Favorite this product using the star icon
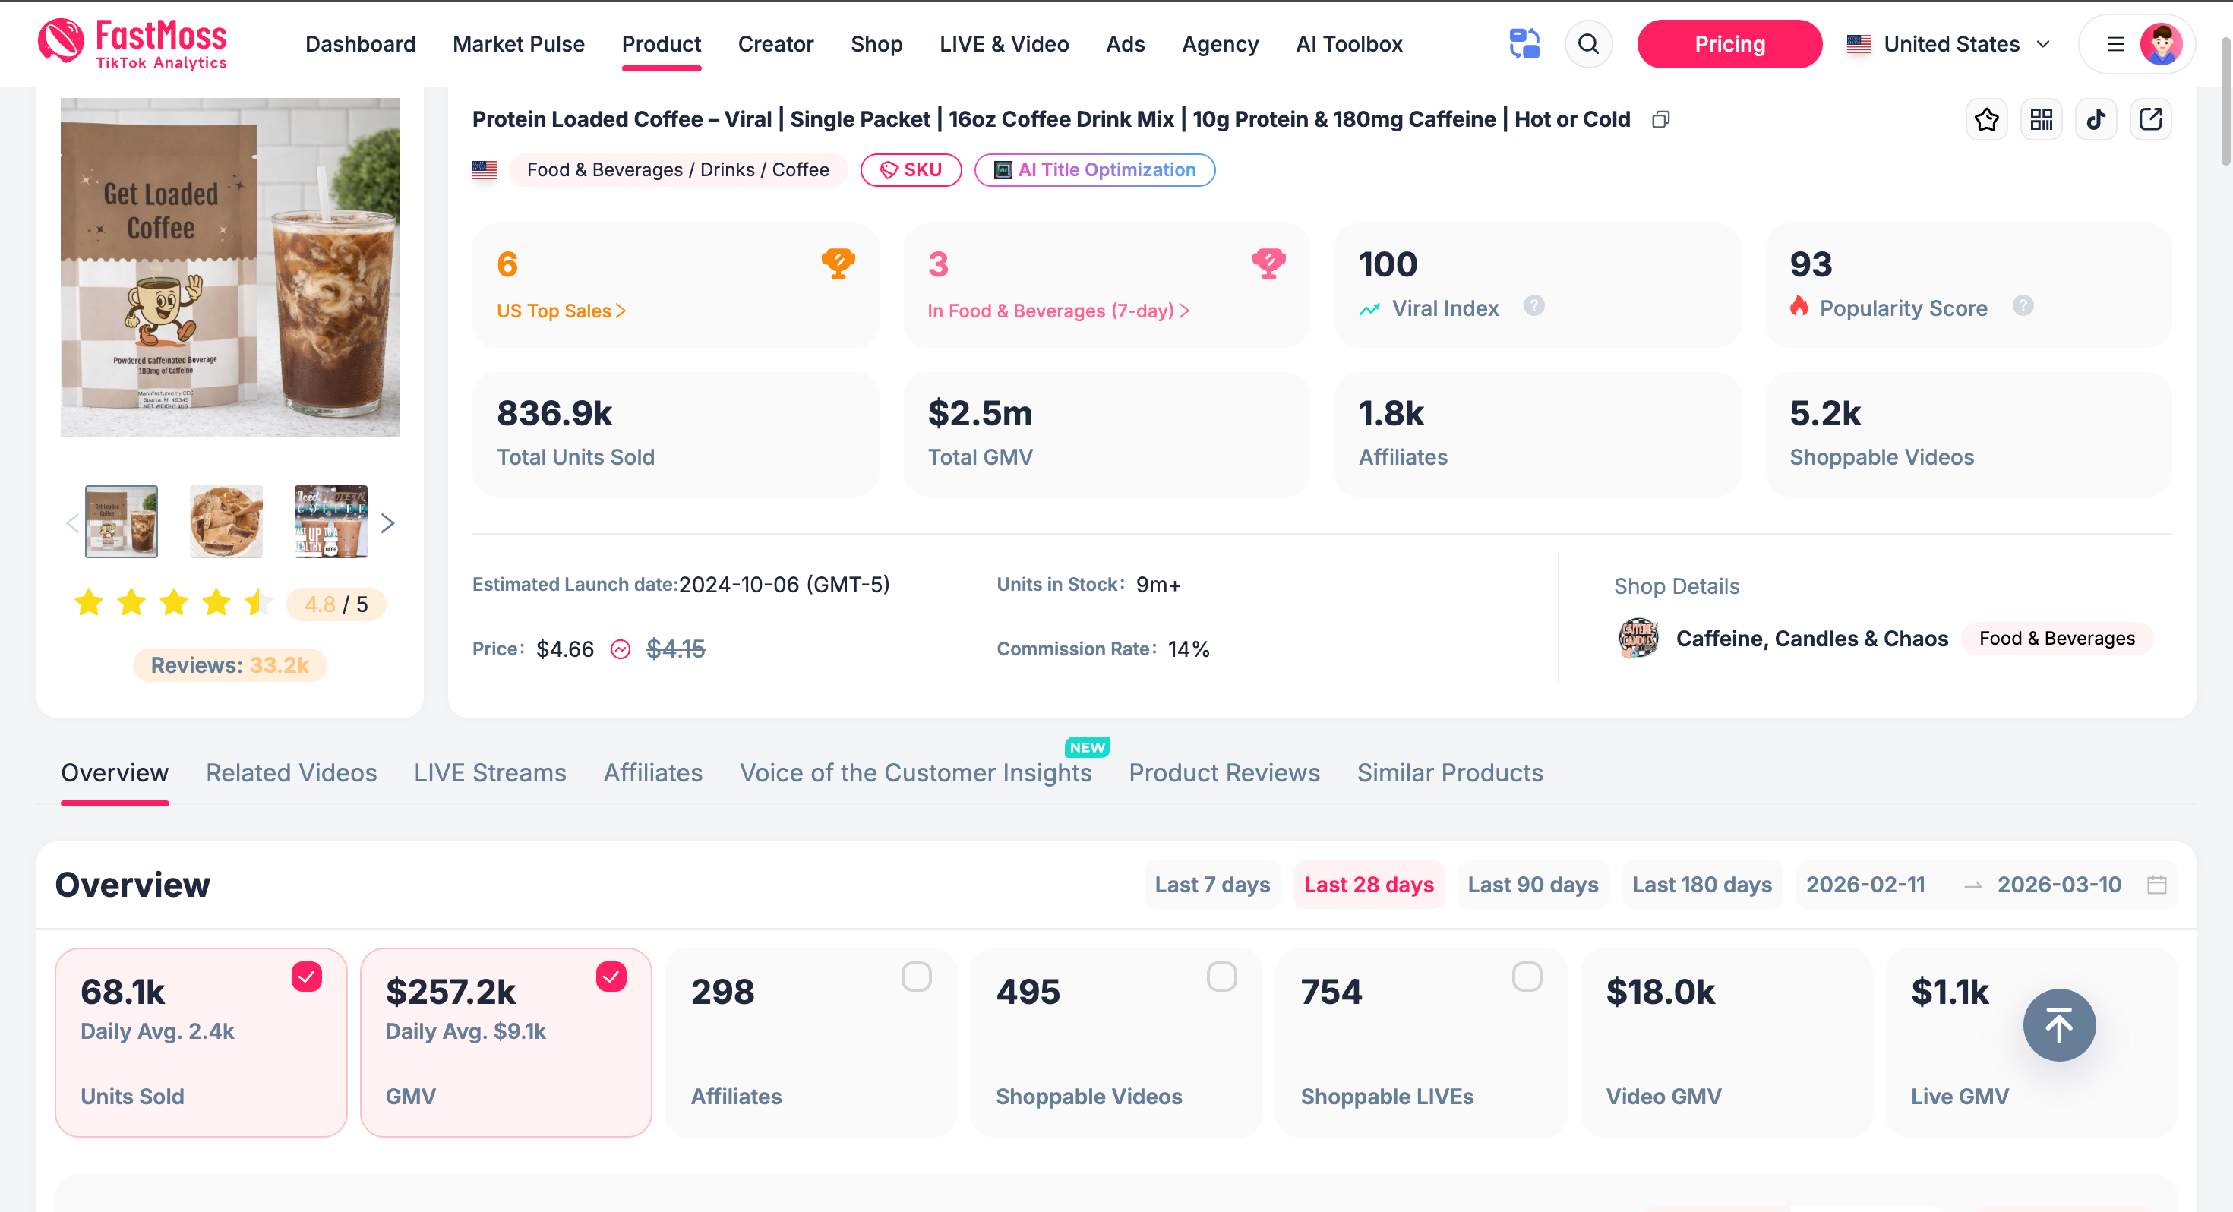The width and height of the screenshot is (2233, 1212). [1987, 118]
